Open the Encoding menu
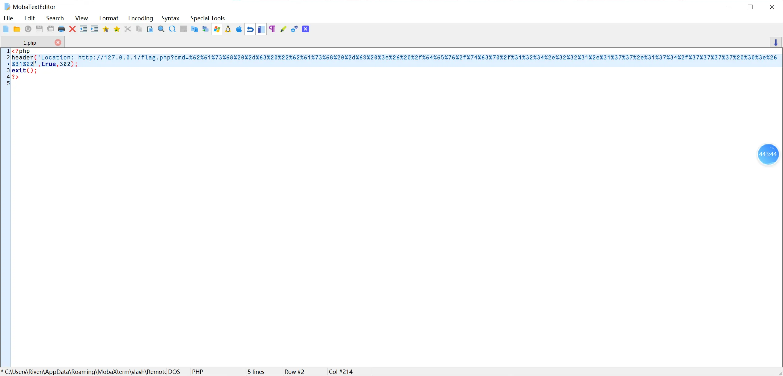The height and width of the screenshot is (376, 783). click(140, 18)
